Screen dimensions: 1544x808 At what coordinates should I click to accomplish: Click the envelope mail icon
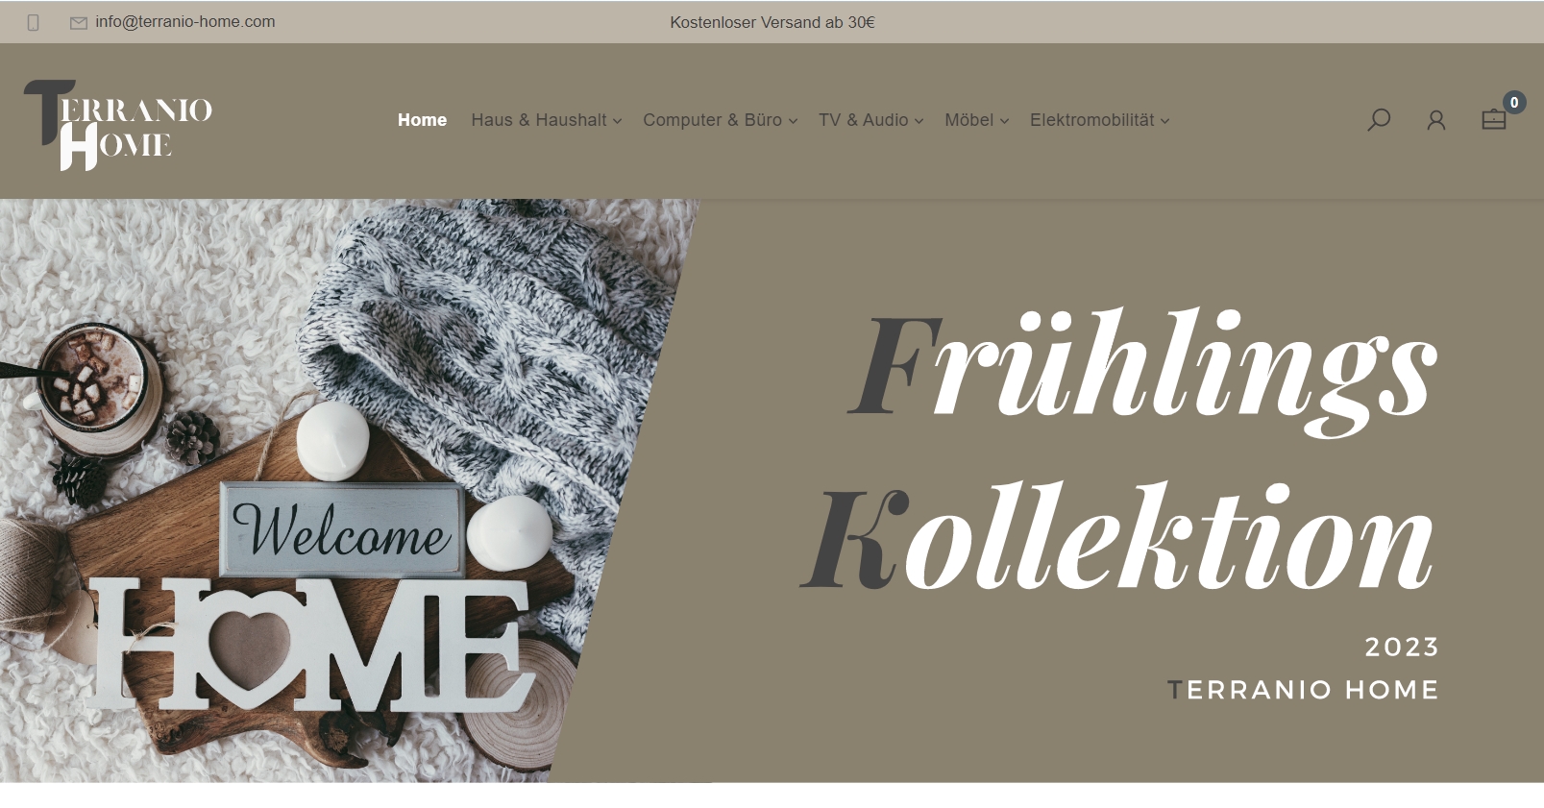pos(79,23)
